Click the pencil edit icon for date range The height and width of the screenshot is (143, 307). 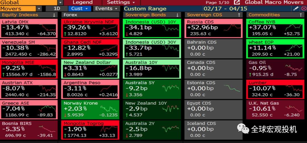(296, 9)
